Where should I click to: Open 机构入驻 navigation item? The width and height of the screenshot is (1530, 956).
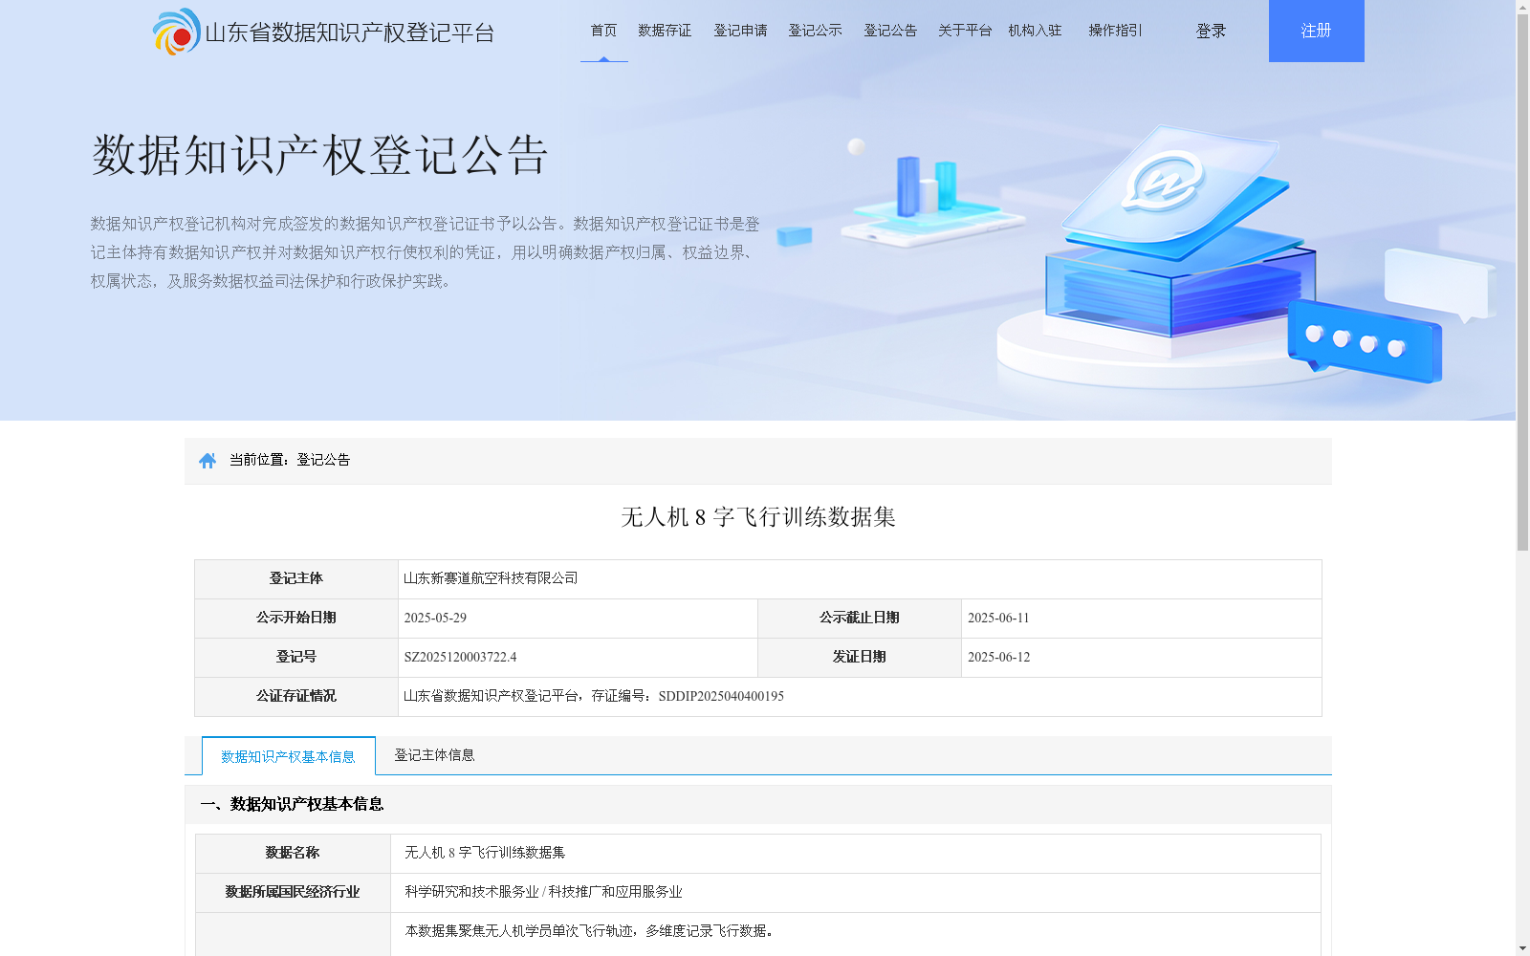pos(1035,31)
